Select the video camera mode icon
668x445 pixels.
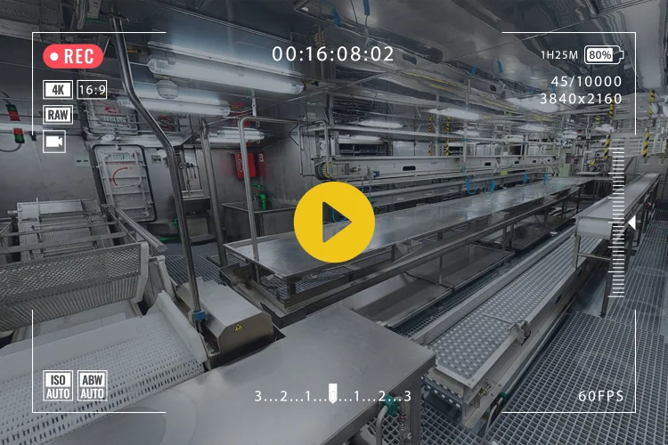tap(54, 142)
